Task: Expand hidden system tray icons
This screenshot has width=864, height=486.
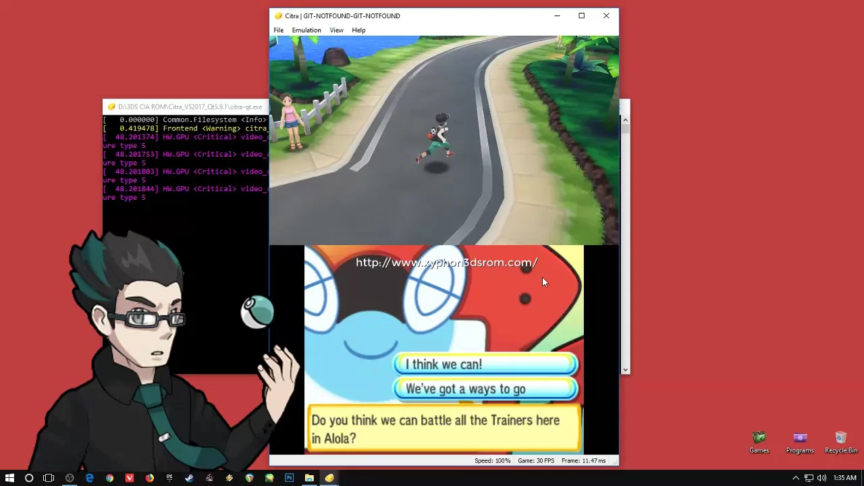Action: tap(795, 478)
